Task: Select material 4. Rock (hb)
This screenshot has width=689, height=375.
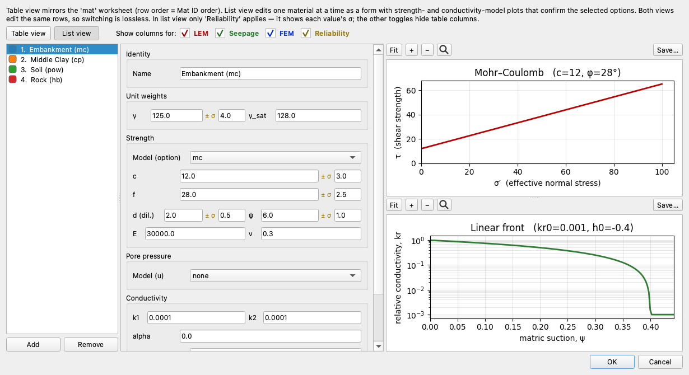Action: 62,79
